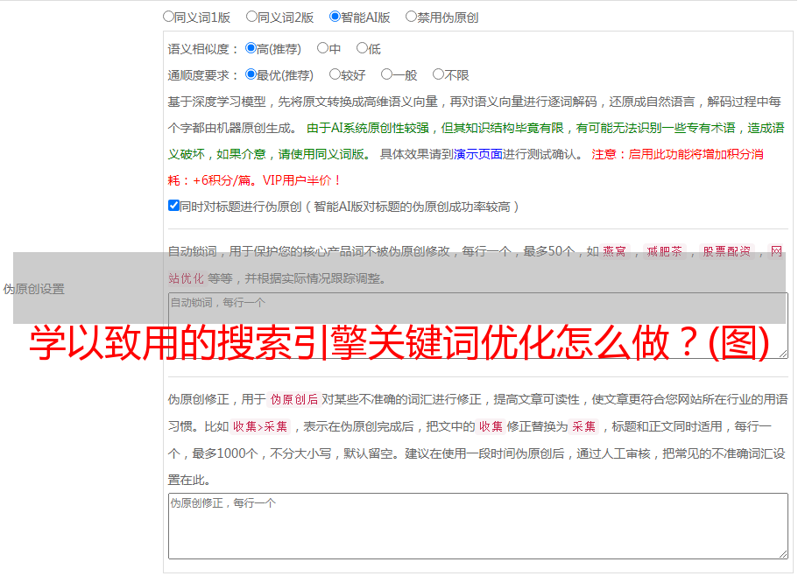Click resize handle of 伪原创修正 textarea
Image resolution: width=798 pixels, height=576 pixels.
[782, 553]
